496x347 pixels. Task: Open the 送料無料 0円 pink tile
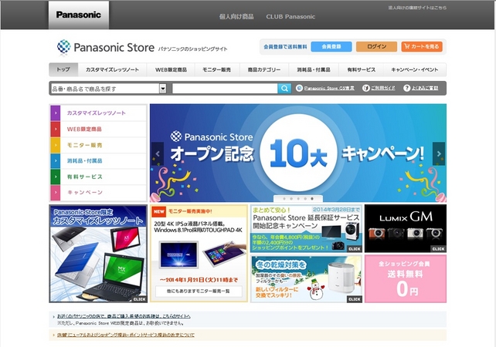pyautogui.click(x=406, y=279)
